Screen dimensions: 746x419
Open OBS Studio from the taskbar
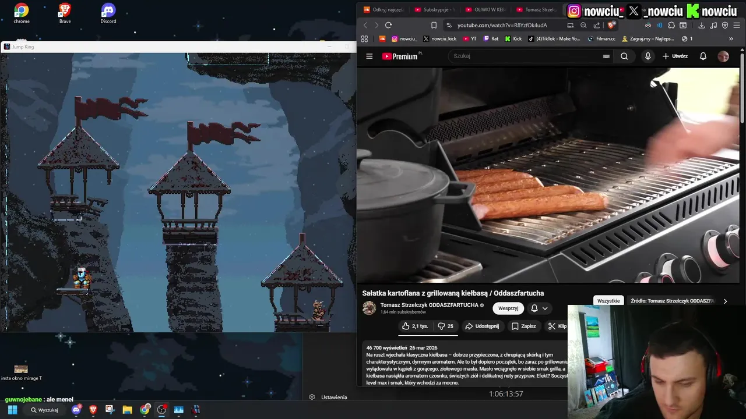click(162, 410)
